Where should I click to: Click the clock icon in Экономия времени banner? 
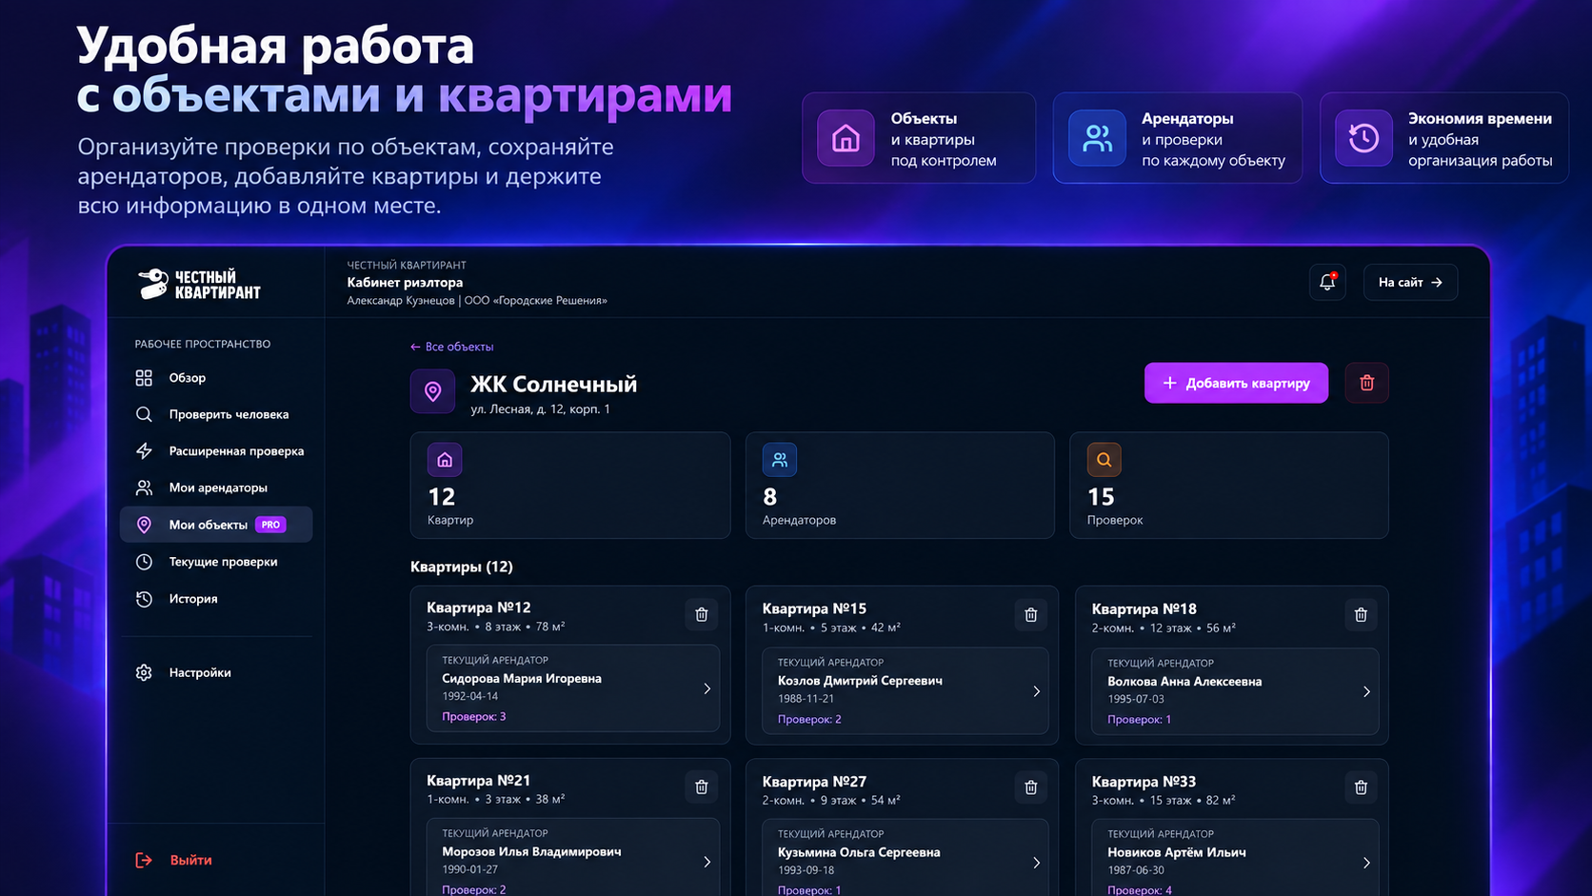tap(1363, 138)
